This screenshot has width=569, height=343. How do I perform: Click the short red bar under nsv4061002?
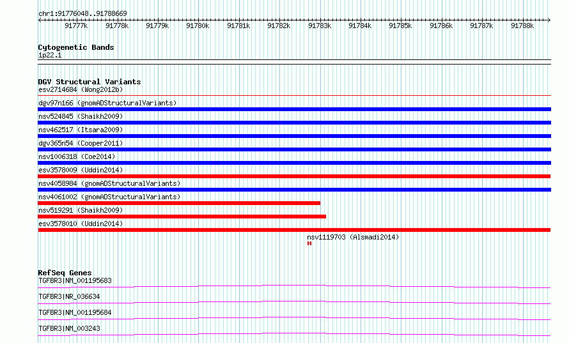click(179, 203)
